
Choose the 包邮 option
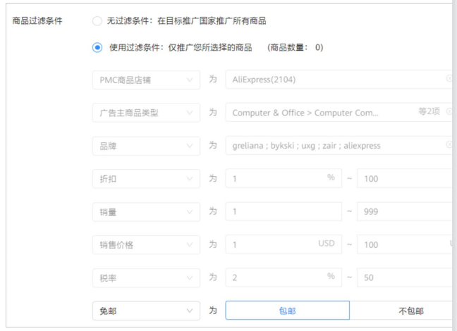coord(287,311)
